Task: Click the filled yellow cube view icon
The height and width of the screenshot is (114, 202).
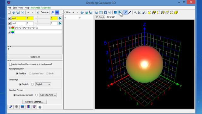Action: point(176,12)
